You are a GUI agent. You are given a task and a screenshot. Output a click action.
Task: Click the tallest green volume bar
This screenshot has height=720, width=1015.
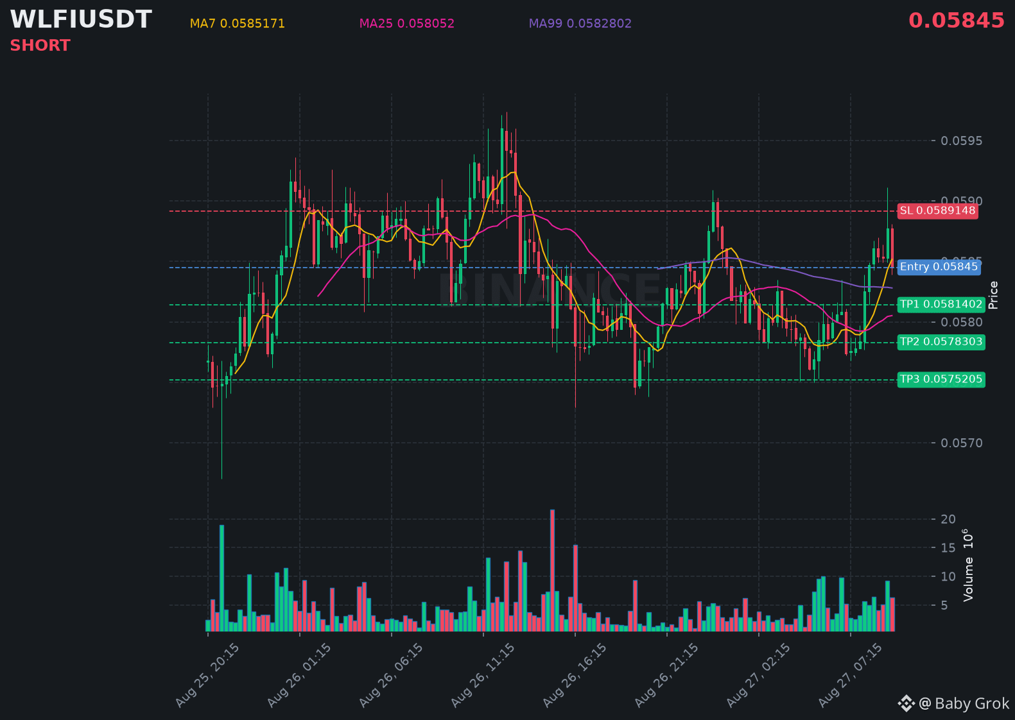(x=221, y=578)
